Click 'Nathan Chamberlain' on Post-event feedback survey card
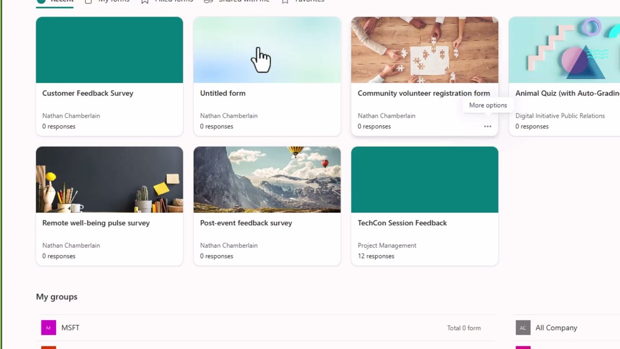The image size is (620, 349). coord(229,245)
